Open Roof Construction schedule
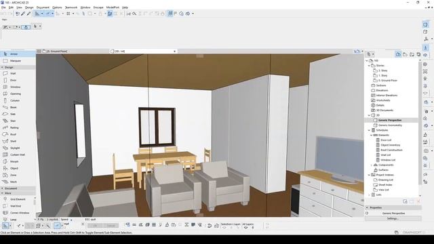 click(x=391, y=150)
